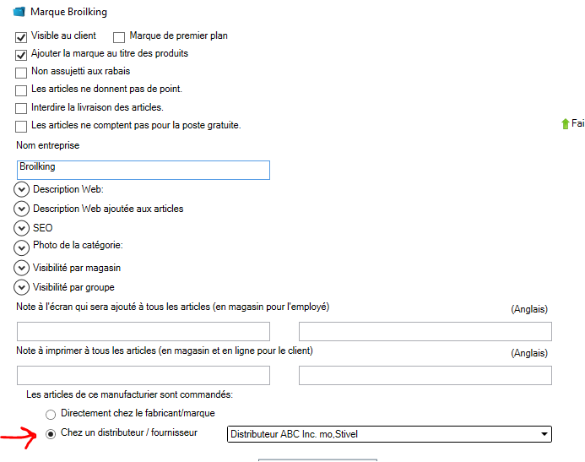
Task: Expand the Description Web section chevron
Action: click(21, 189)
